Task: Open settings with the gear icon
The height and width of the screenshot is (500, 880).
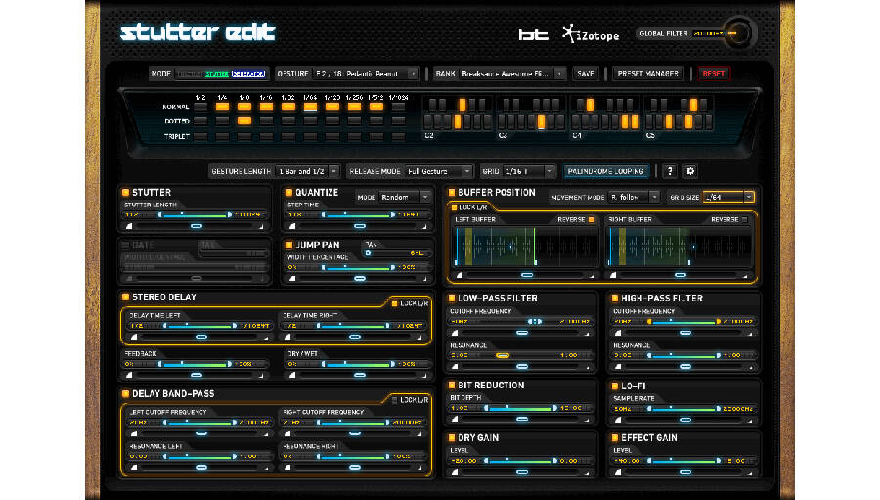Action: (690, 171)
